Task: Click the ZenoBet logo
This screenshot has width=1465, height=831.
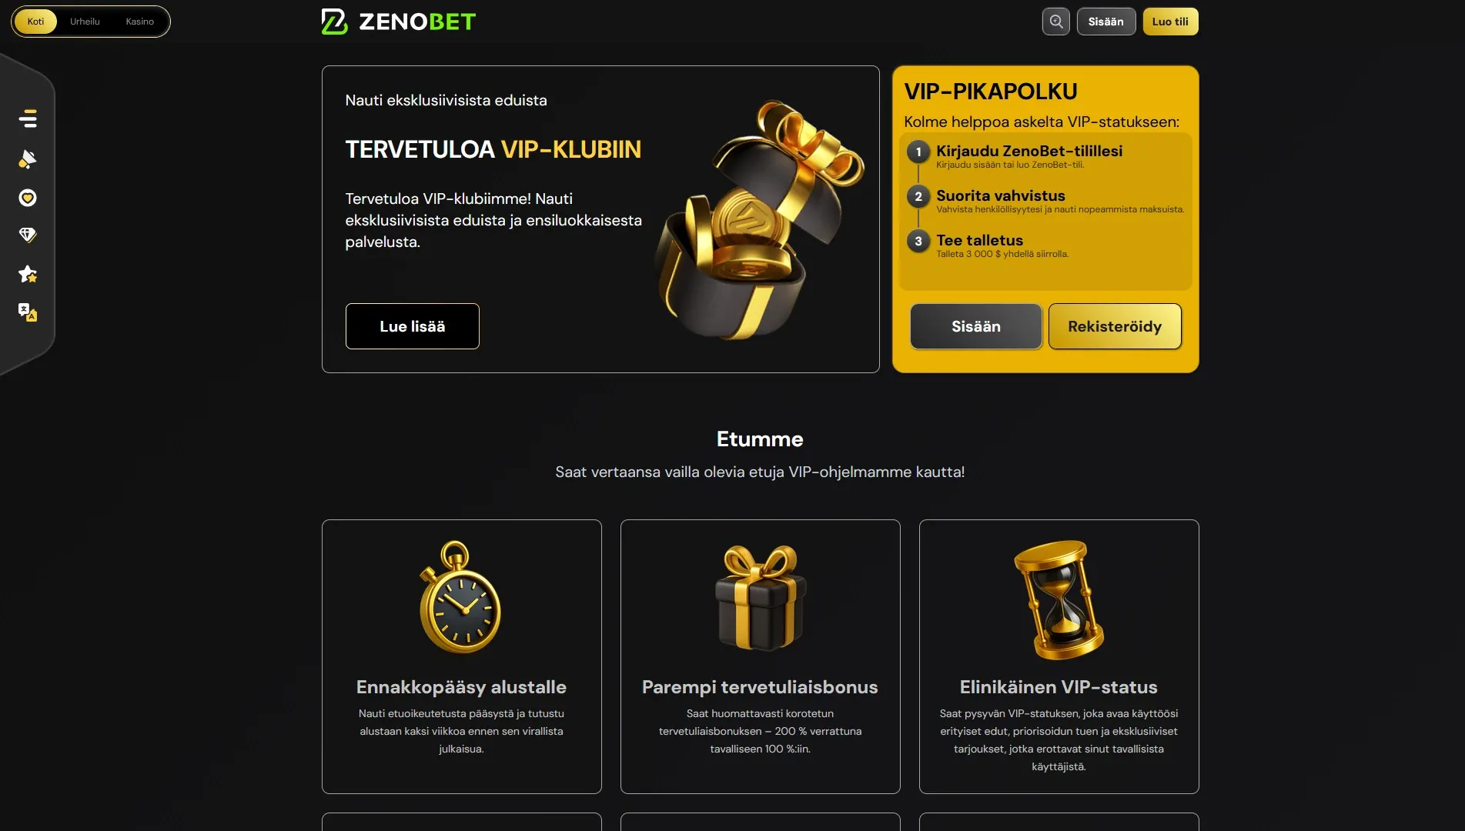Action: 398,22
